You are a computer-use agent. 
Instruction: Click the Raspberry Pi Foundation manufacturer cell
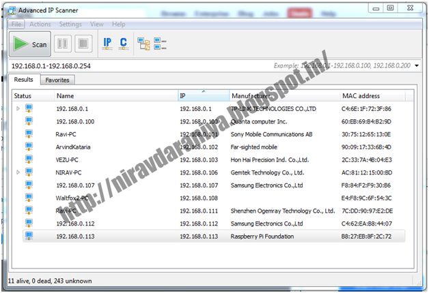point(262,236)
